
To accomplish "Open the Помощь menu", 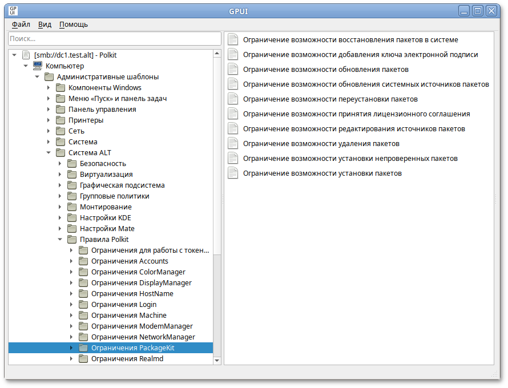I will [x=74, y=25].
